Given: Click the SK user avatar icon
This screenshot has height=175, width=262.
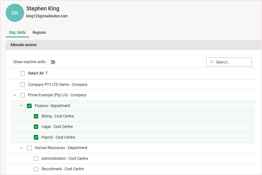Looking at the screenshot, I should (15, 13).
